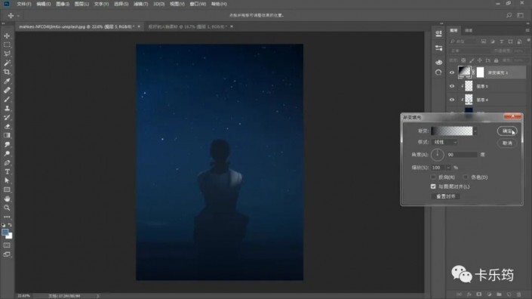Swap foreground and background colors

[x=10, y=225]
